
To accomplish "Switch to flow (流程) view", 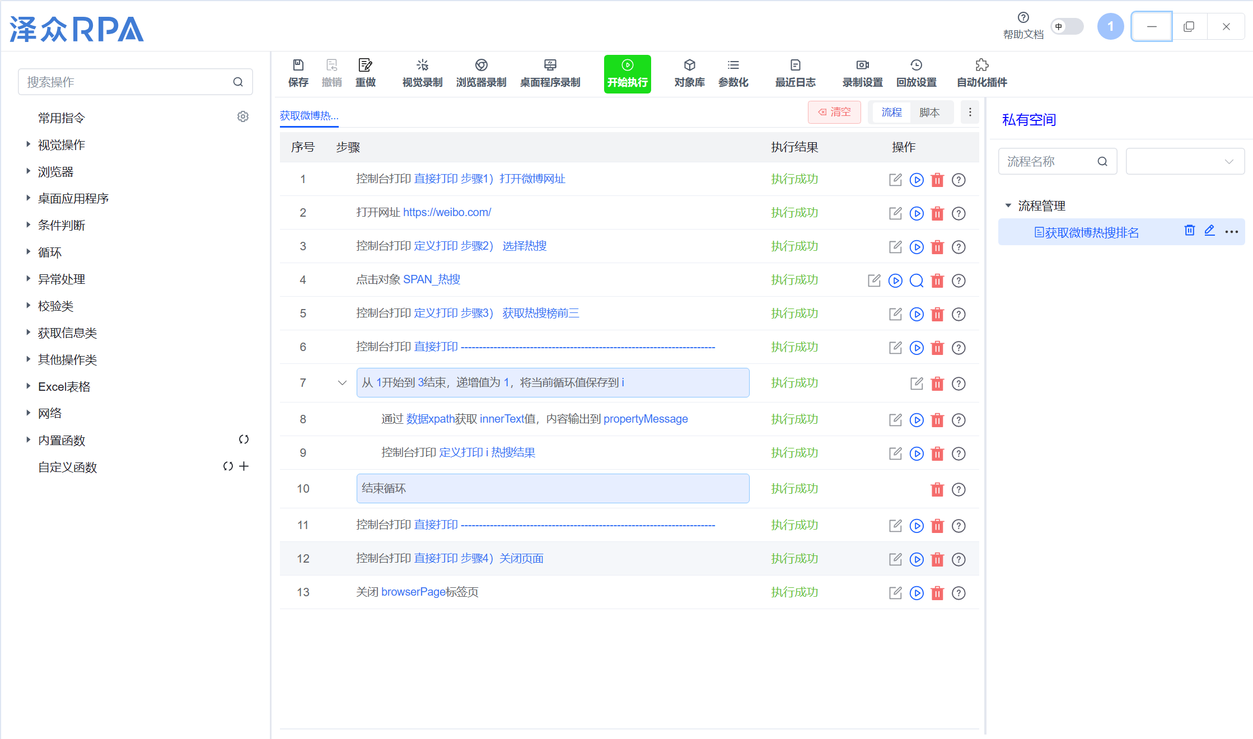I will [x=891, y=113].
